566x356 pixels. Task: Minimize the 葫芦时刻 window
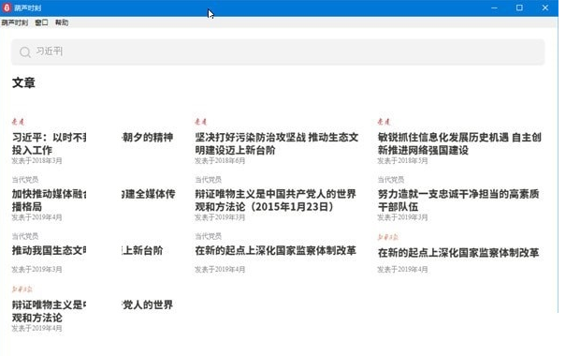(494, 7)
